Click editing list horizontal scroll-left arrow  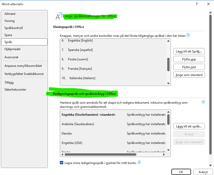tap(62, 154)
